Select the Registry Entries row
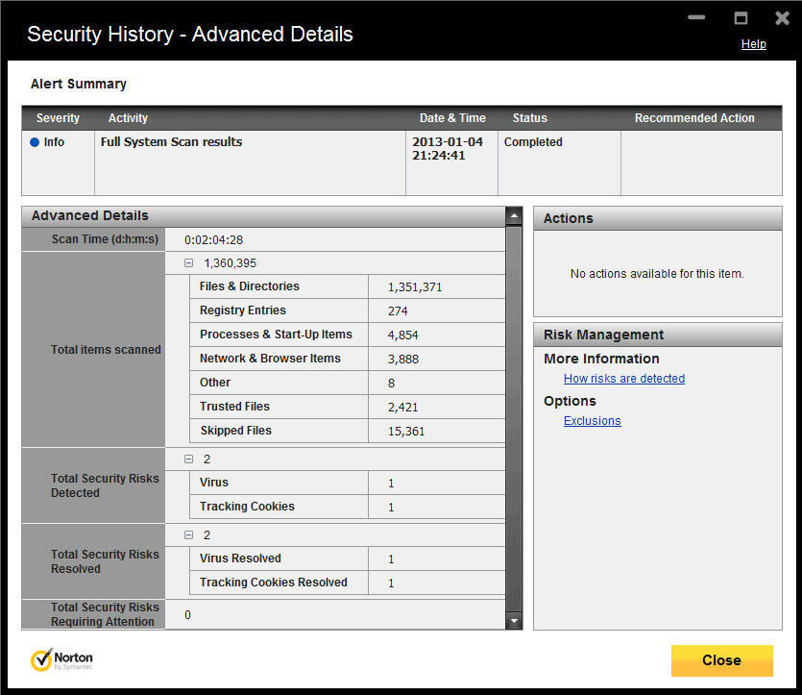Image resolution: width=802 pixels, height=695 pixels. (348, 310)
